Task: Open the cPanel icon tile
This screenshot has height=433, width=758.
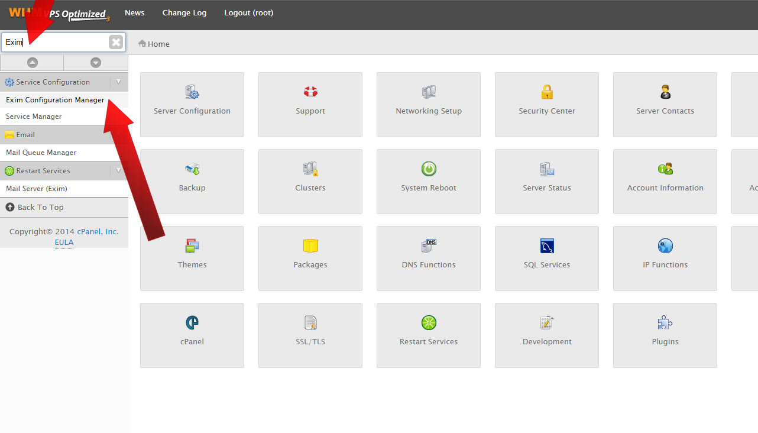Action: (192, 335)
